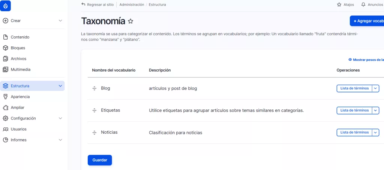Click the drag handle for Blog row
The width and height of the screenshot is (384, 170).
pos(94,88)
